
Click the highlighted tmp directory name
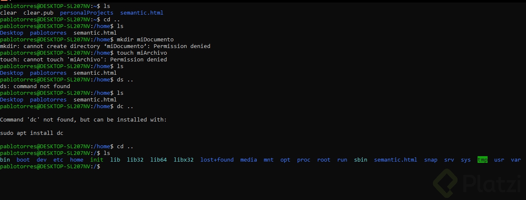point(483,160)
